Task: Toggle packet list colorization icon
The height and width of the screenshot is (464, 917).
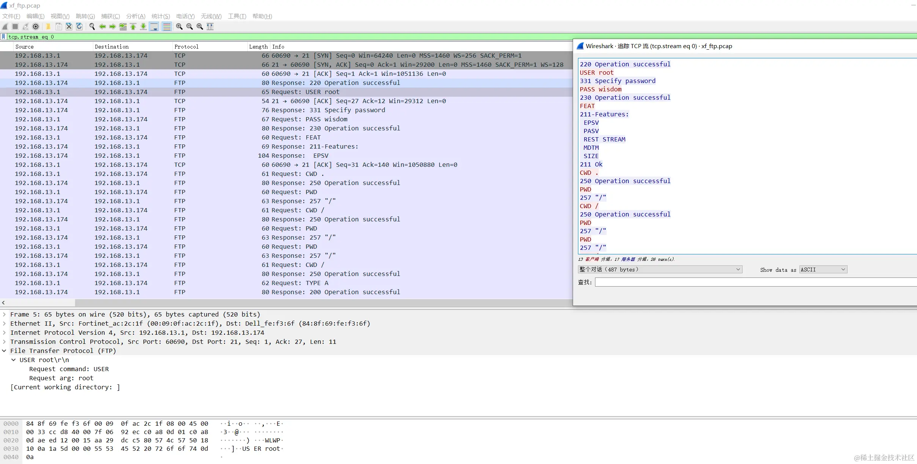Action: point(166,27)
